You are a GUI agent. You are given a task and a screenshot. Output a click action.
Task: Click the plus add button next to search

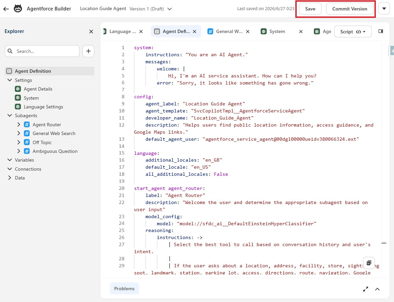(x=89, y=51)
